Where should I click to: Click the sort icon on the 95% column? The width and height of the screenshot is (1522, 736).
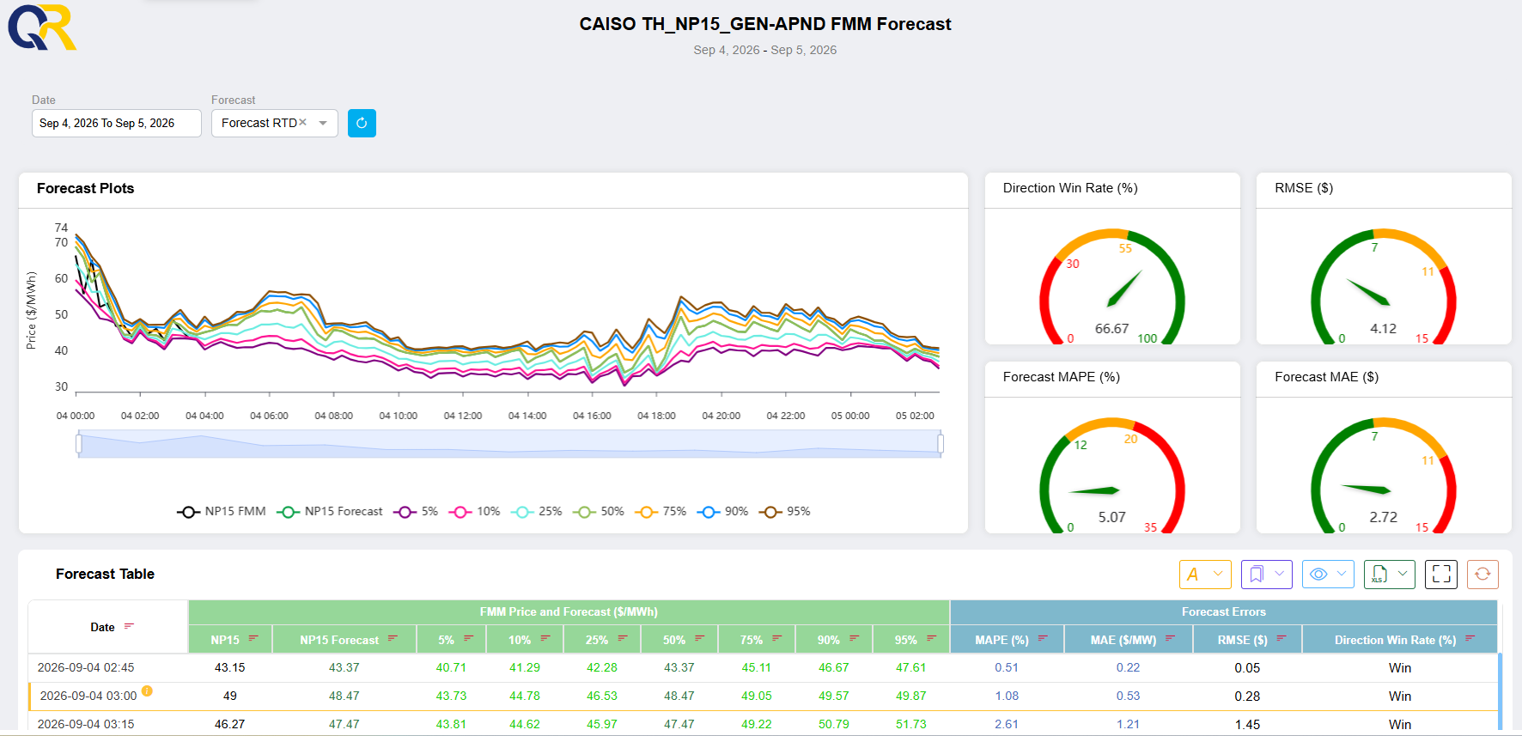(x=931, y=639)
